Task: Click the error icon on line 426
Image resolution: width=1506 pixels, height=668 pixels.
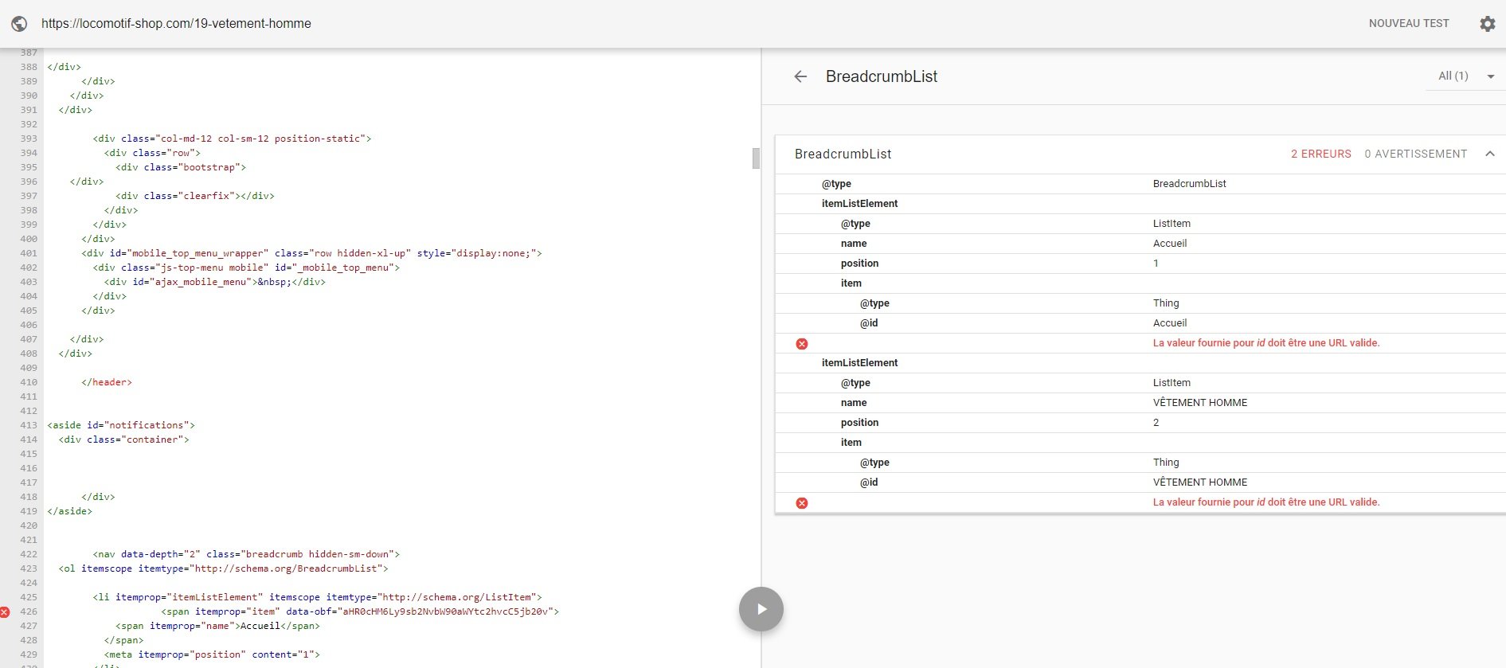Action: point(5,612)
